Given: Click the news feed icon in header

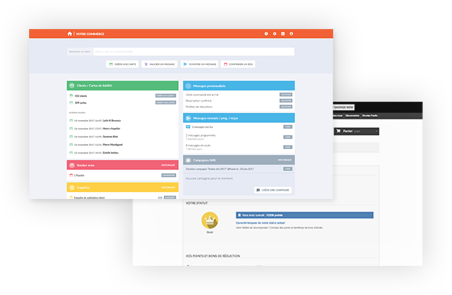Looking at the screenshot, I should tap(283, 33).
